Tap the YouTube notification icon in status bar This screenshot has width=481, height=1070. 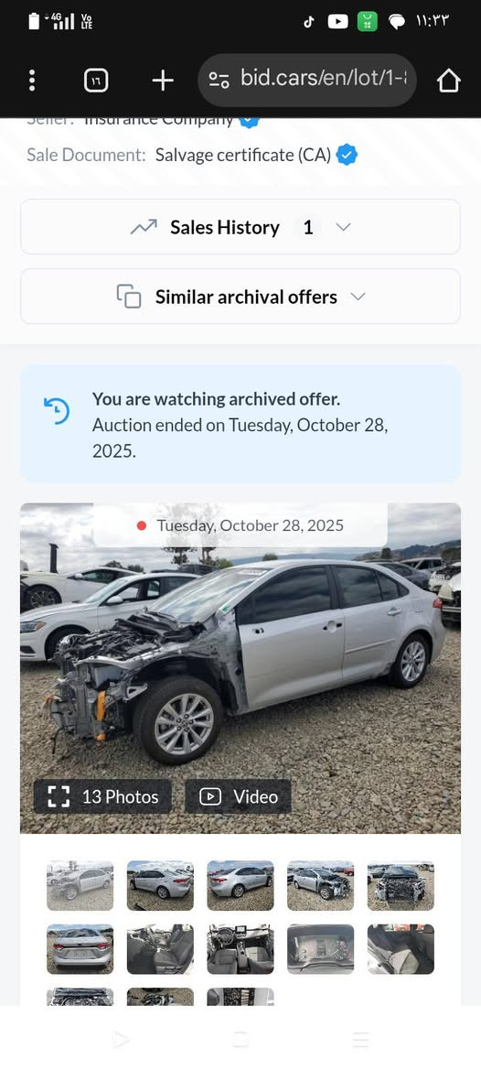click(338, 22)
